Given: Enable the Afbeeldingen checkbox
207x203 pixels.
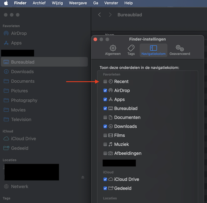Looking at the screenshot, I should click(x=105, y=153).
